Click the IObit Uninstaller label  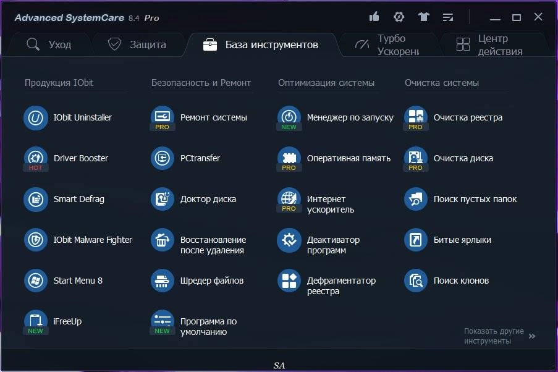(83, 117)
